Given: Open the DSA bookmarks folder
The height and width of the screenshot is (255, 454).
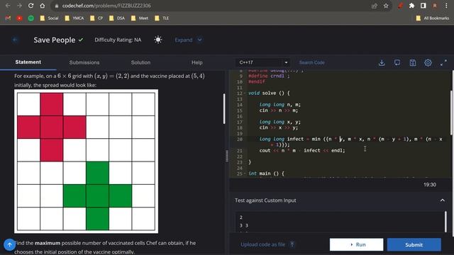Looking at the screenshot, I should pyautogui.click(x=116, y=18).
